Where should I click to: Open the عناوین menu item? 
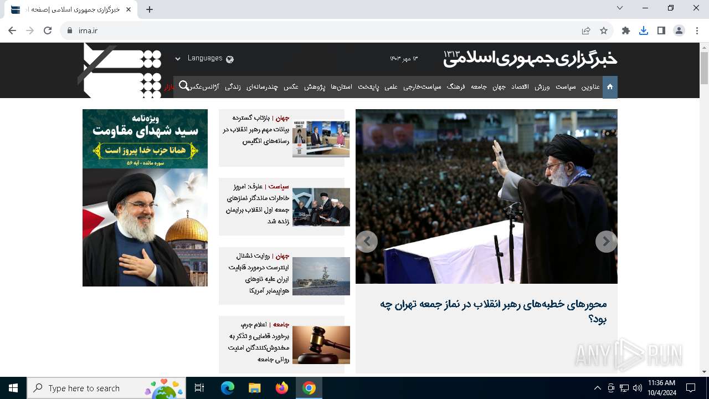click(590, 87)
